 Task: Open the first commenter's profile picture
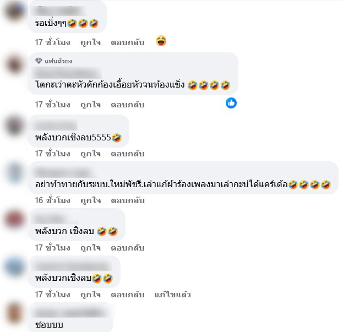pos(14,11)
